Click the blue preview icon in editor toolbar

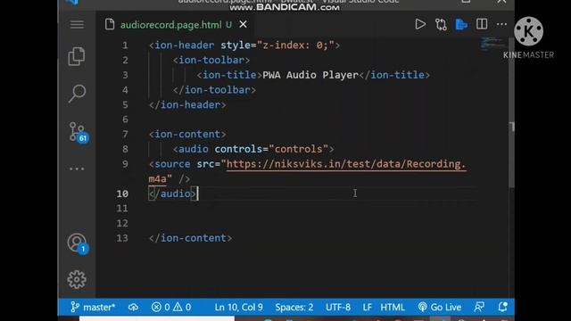[x=461, y=24]
